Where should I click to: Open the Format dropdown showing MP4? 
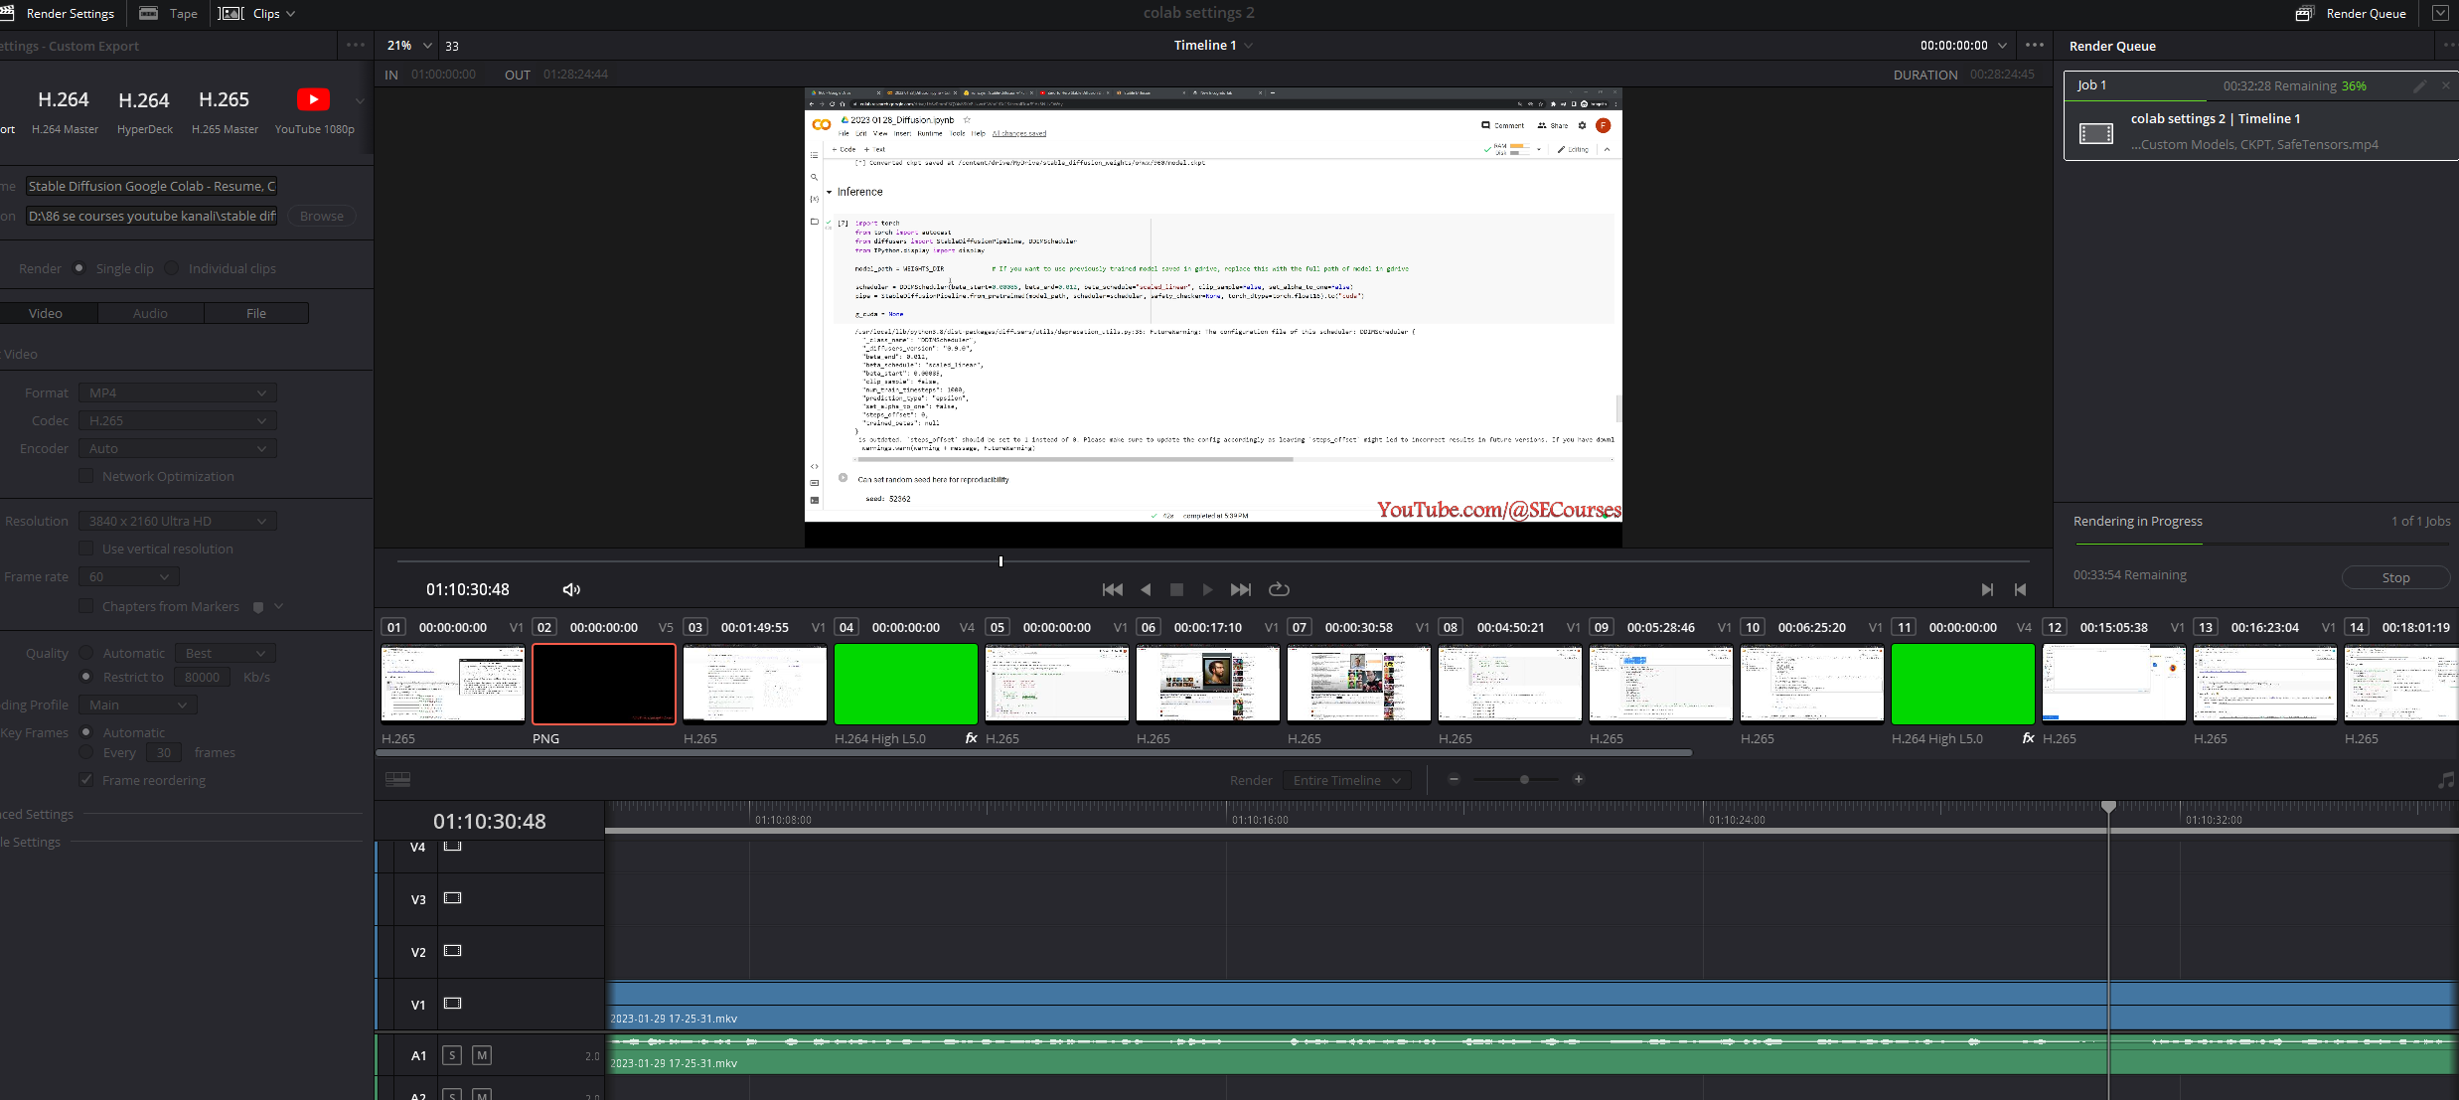(x=175, y=392)
